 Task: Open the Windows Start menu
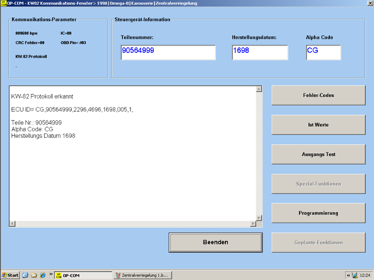click(10, 275)
